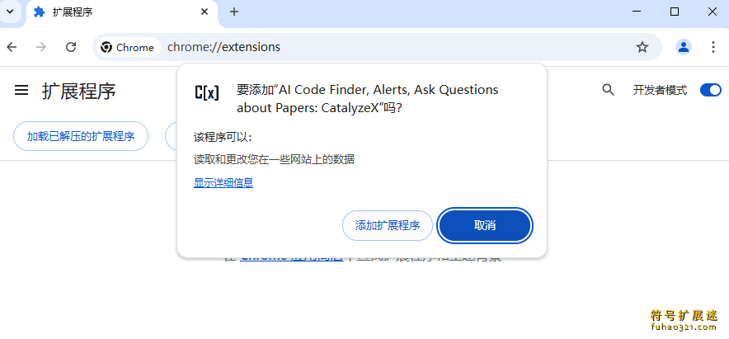Screen dimensions: 729x339
Task: Click the 扩展程序 page heading
Action: click(x=78, y=92)
